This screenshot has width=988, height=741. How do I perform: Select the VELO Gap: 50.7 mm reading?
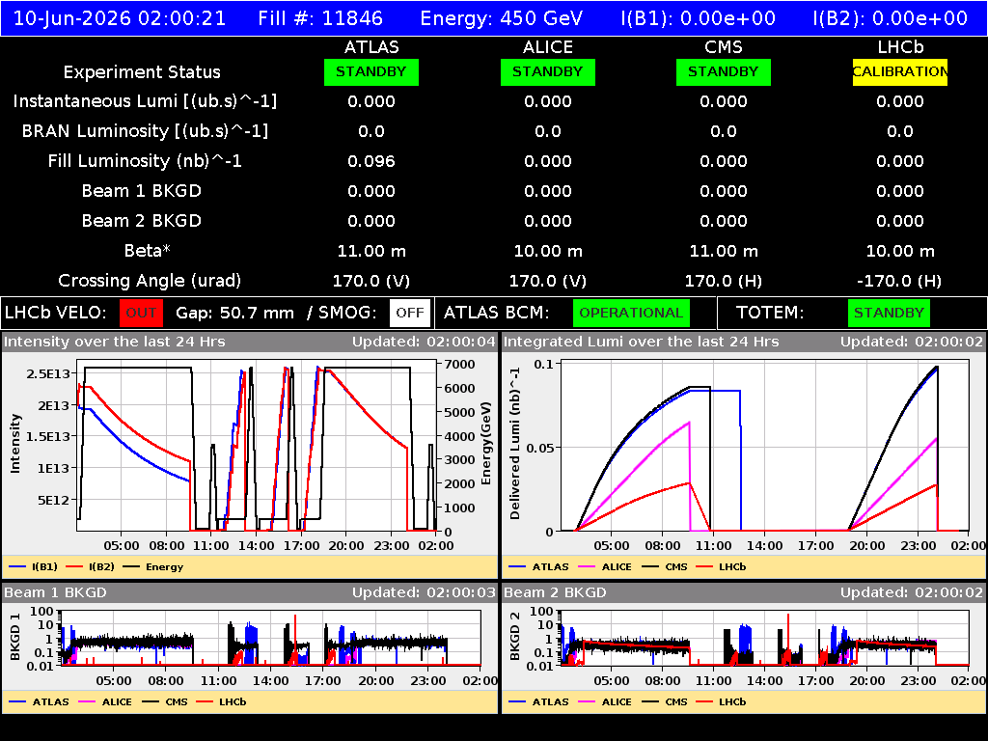pos(234,314)
